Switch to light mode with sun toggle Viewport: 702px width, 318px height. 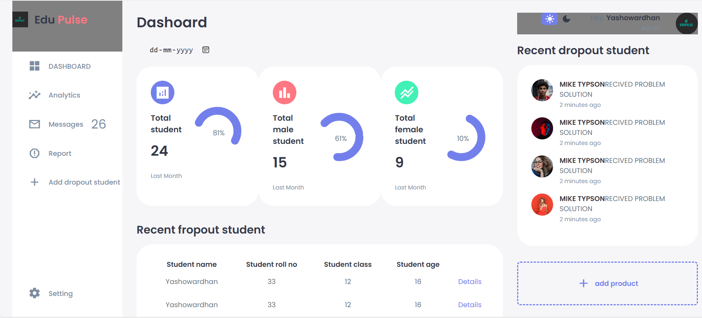pyautogui.click(x=549, y=19)
